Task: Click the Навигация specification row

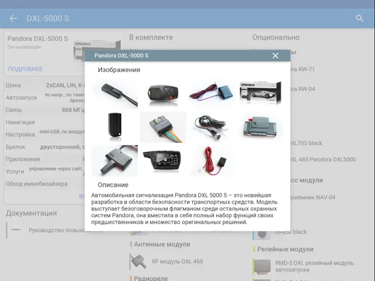Action: pos(45,122)
